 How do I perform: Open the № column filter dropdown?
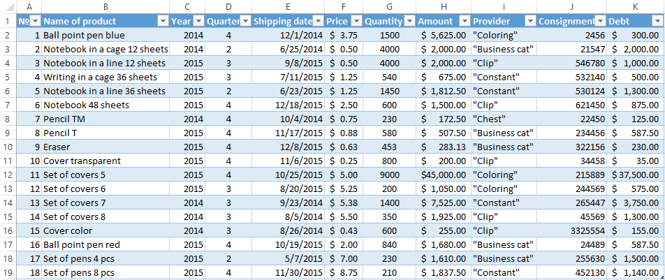[35, 22]
